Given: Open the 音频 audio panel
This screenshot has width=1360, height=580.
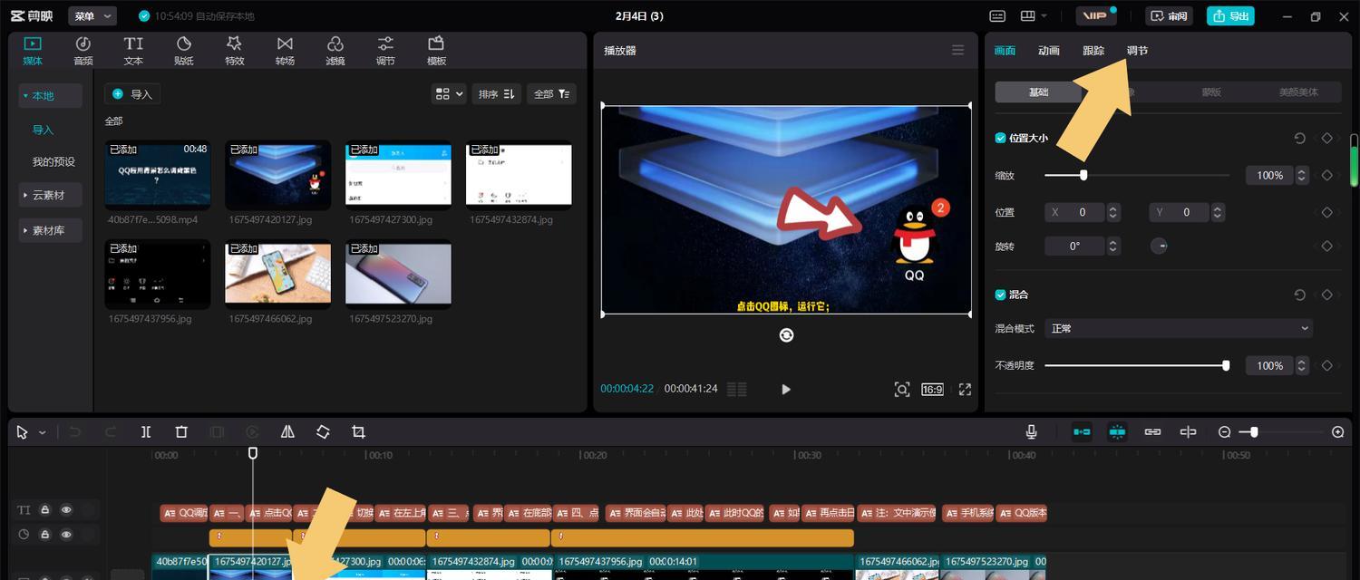Looking at the screenshot, I should [83, 51].
